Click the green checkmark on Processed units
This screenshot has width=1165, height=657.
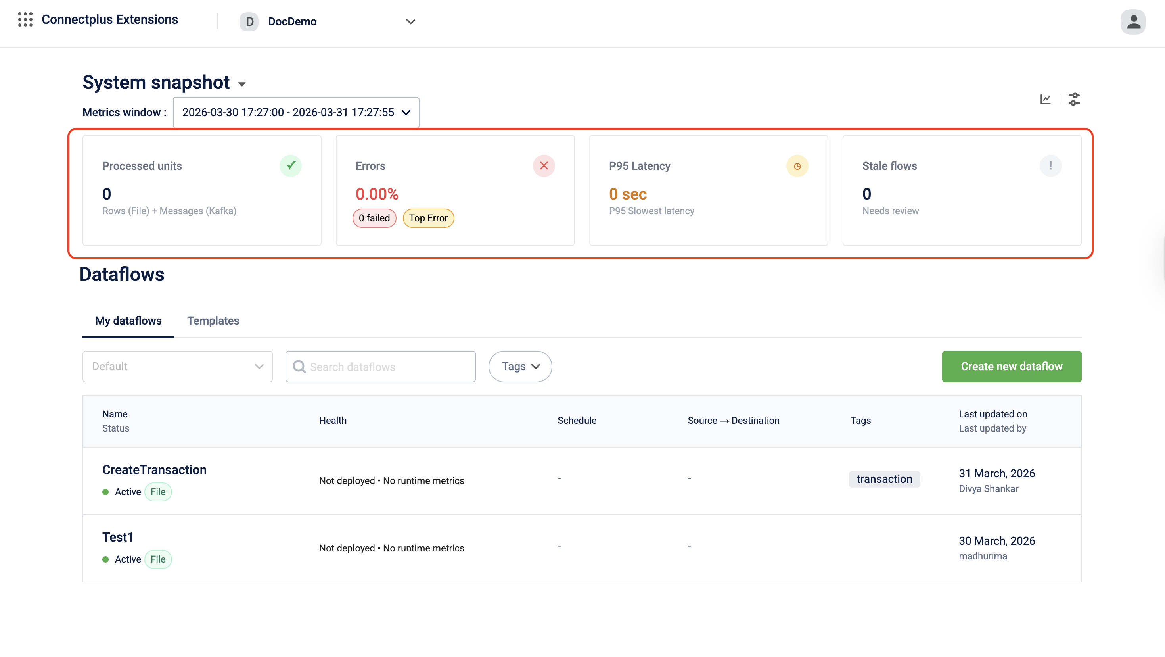tap(290, 165)
